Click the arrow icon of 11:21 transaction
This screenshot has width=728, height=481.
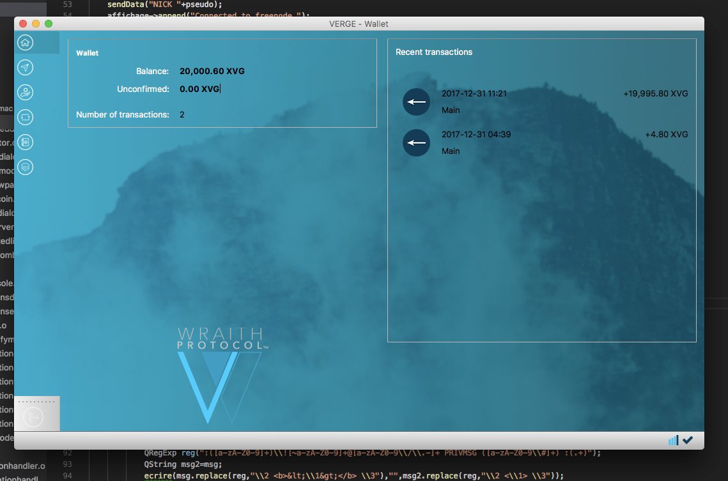pyautogui.click(x=417, y=102)
